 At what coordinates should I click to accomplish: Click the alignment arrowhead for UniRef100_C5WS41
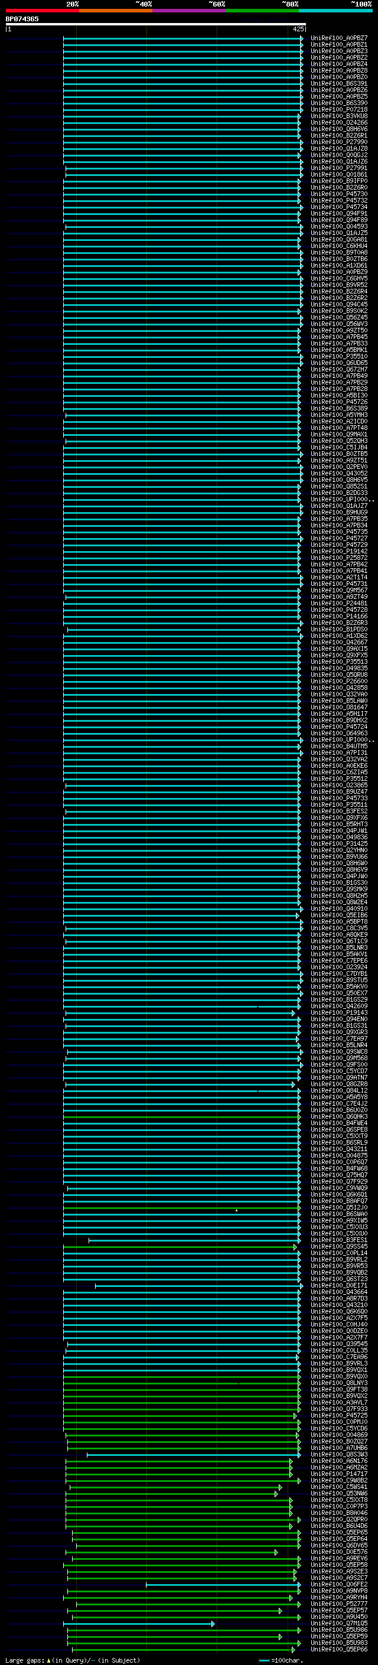point(280,1487)
